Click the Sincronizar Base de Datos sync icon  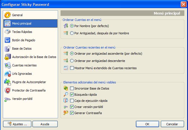(x=66, y=88)
